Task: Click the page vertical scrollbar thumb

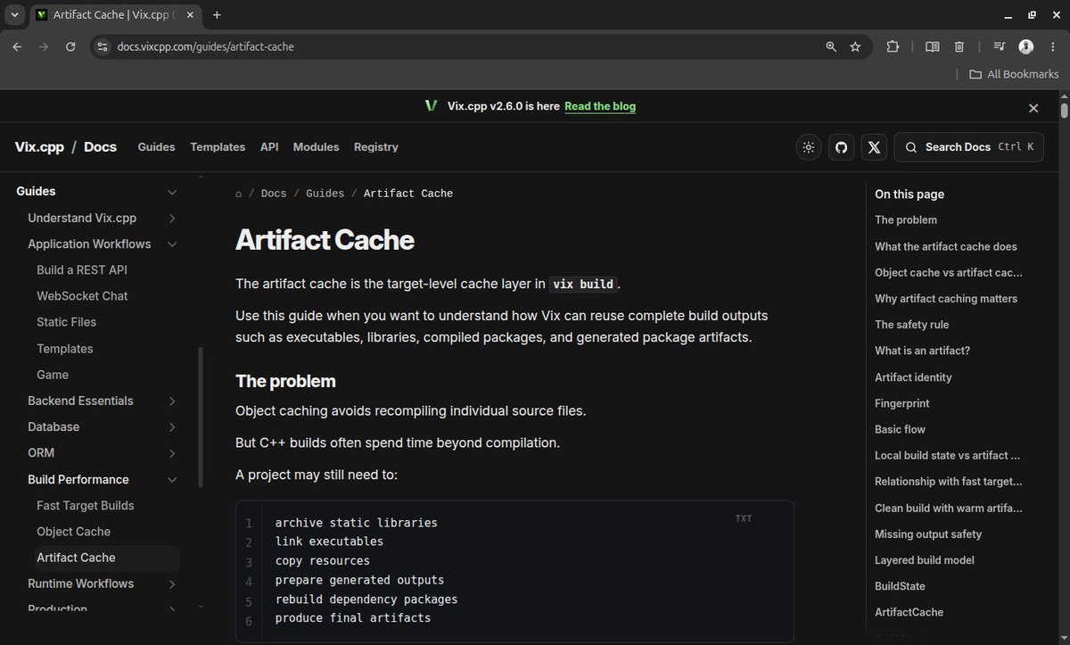Action: click(1064, 111)
